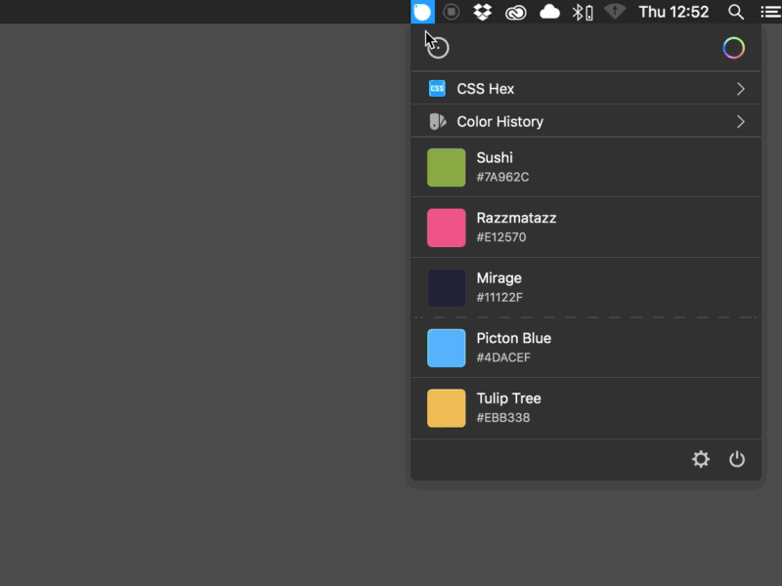
Task: Open the rightmost list menu in the menu bar
Action: (x=770, y=12)
